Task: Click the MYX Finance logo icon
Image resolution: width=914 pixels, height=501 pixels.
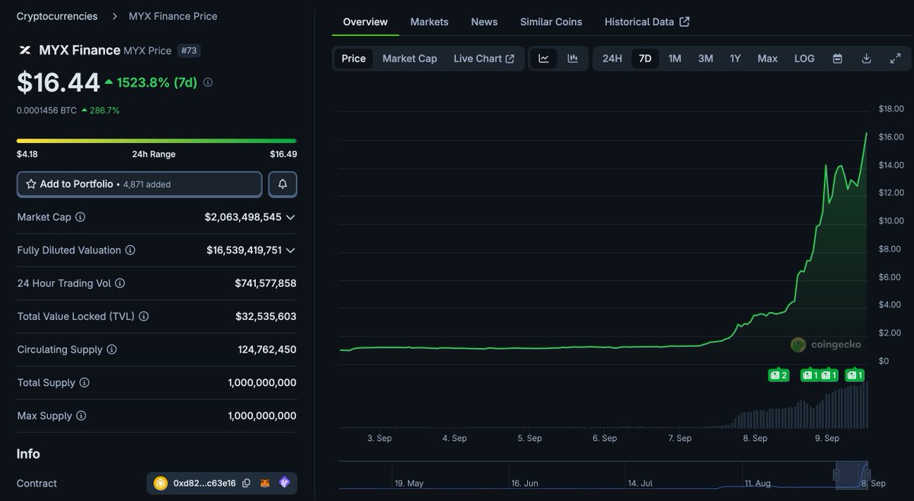Action: [x=25, y=50]
